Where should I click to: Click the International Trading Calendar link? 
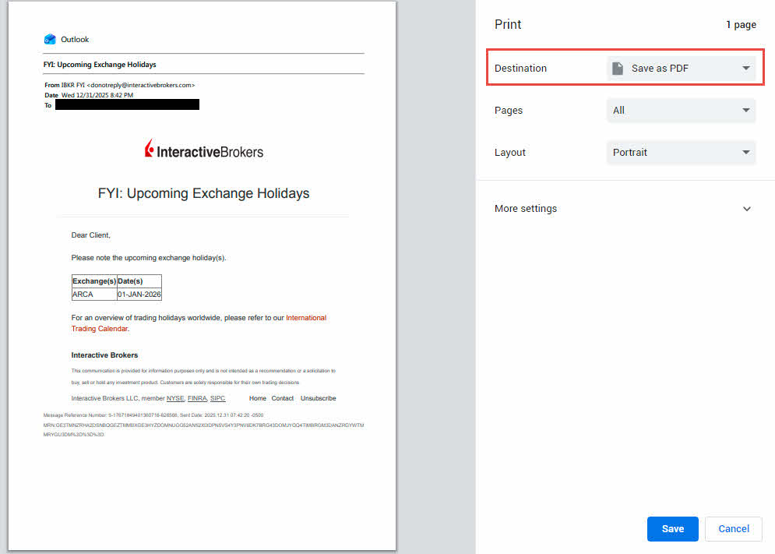coord(306,318)
